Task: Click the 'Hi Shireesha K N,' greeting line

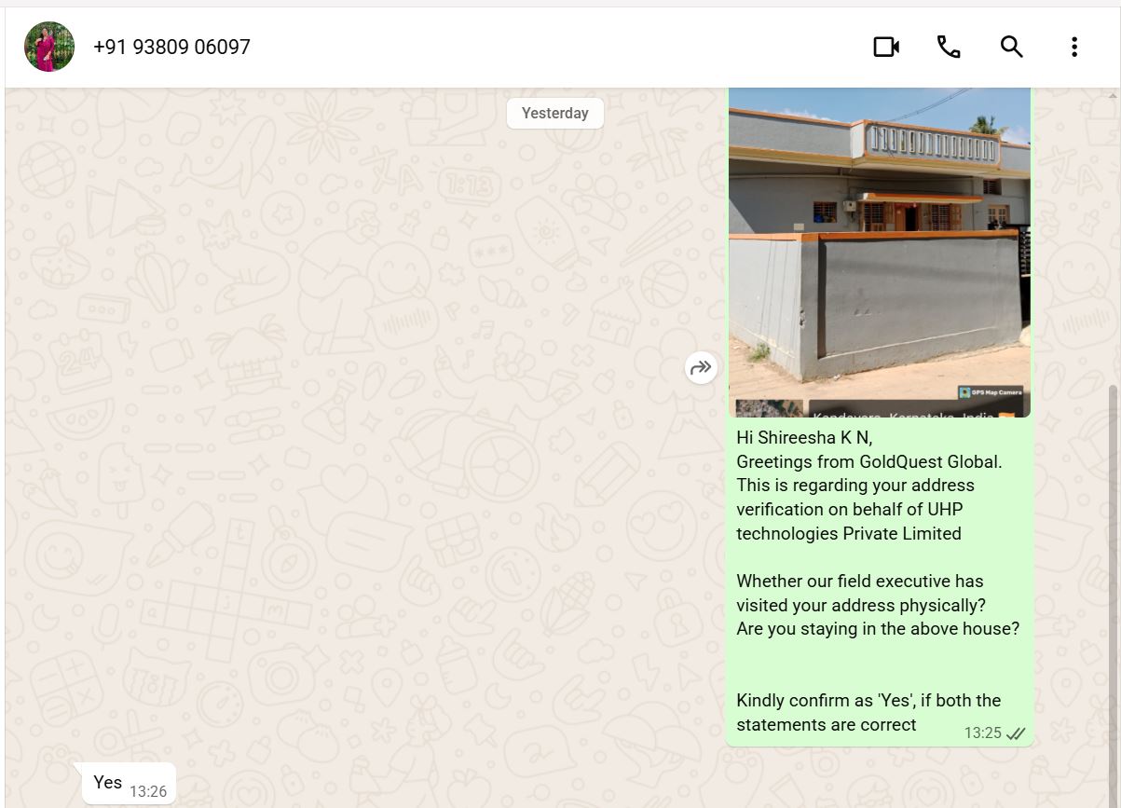Action: pyautogui.click(x=804, y=437)
